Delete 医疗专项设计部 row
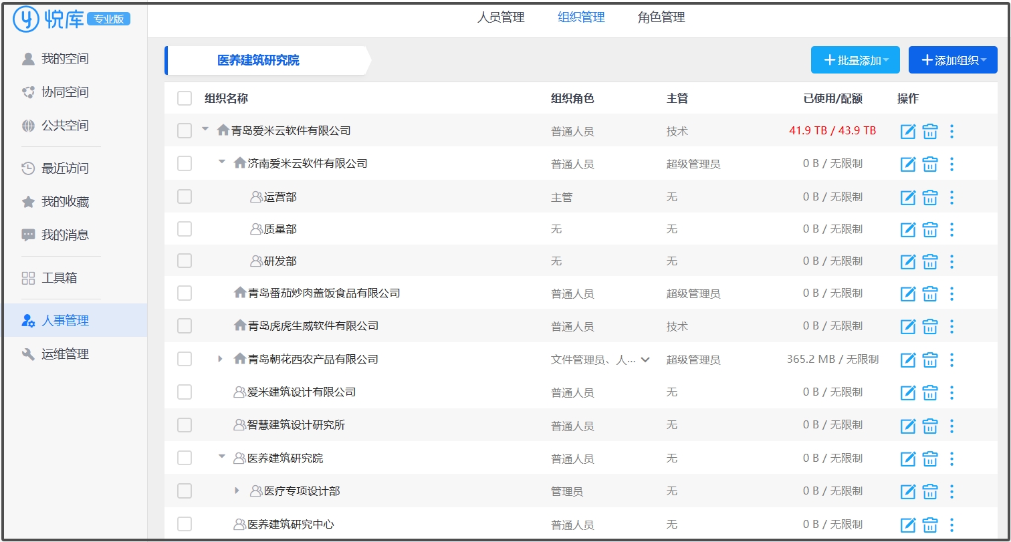 930,491
